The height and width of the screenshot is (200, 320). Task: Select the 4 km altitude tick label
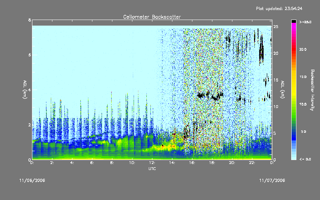(30, 90)
